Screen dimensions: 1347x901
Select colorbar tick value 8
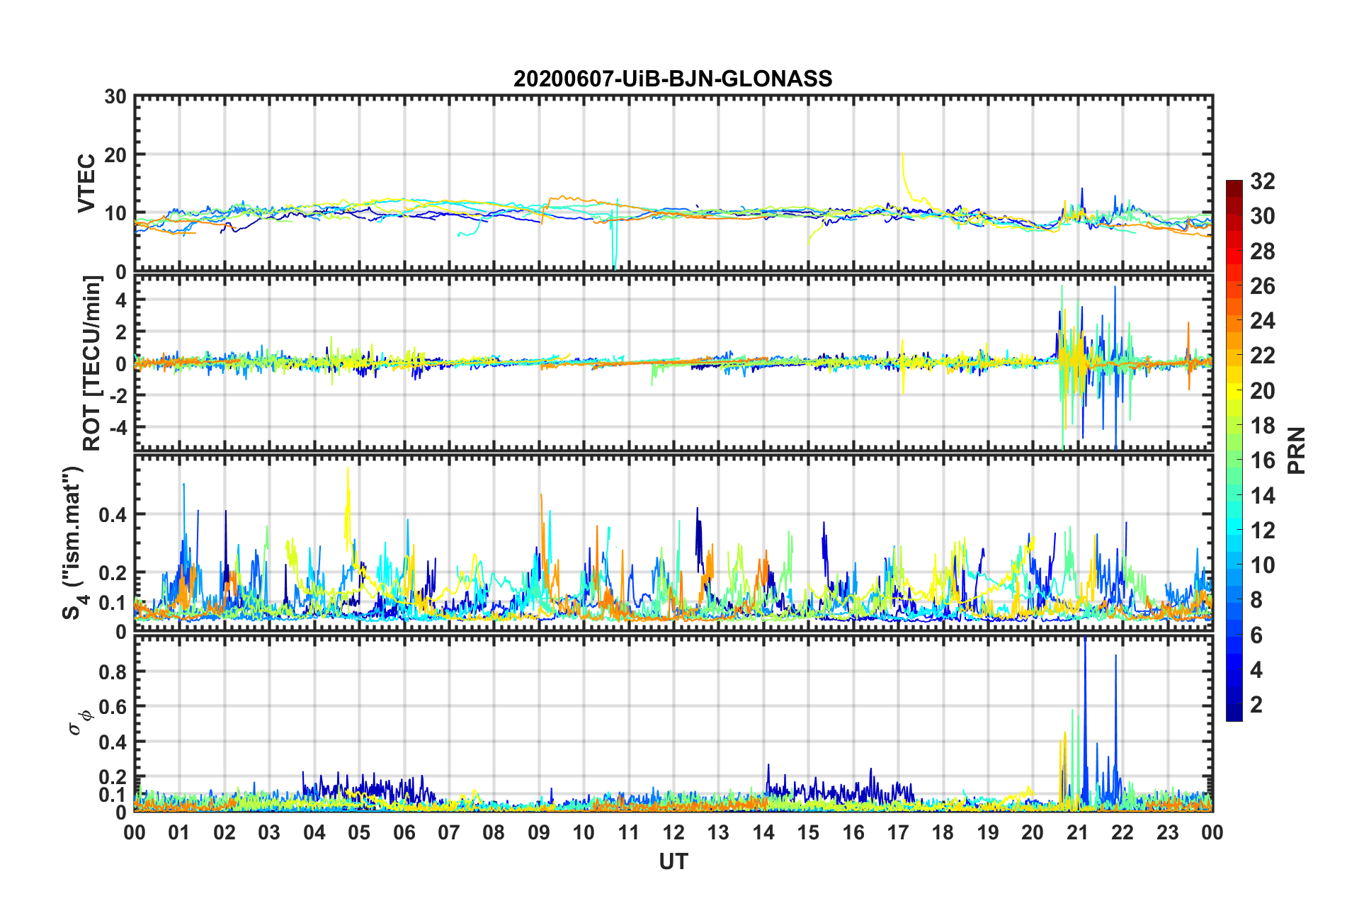coord(1256,600)
